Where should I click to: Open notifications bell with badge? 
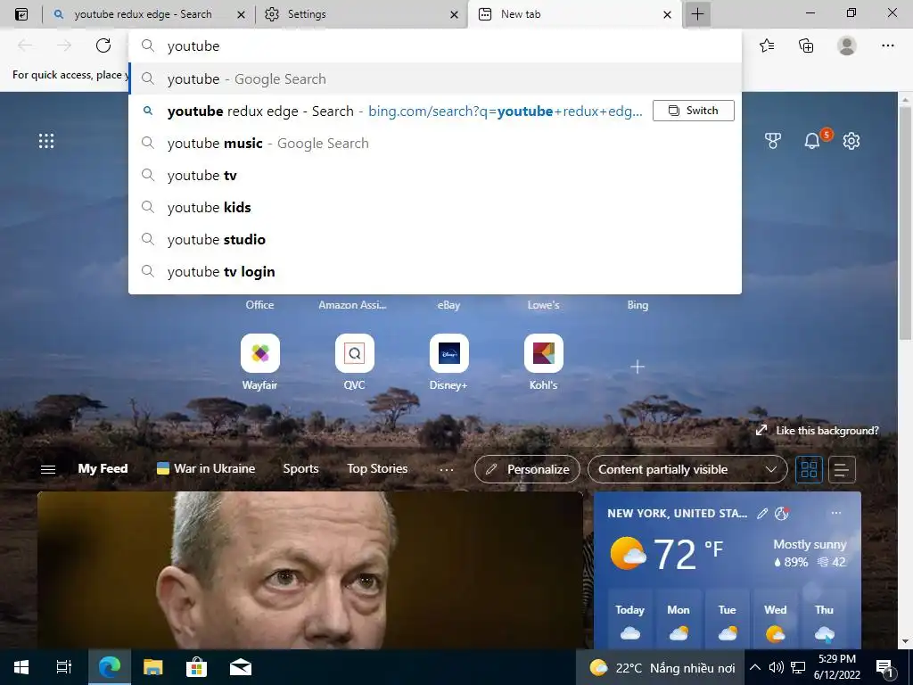click(812, 140)
